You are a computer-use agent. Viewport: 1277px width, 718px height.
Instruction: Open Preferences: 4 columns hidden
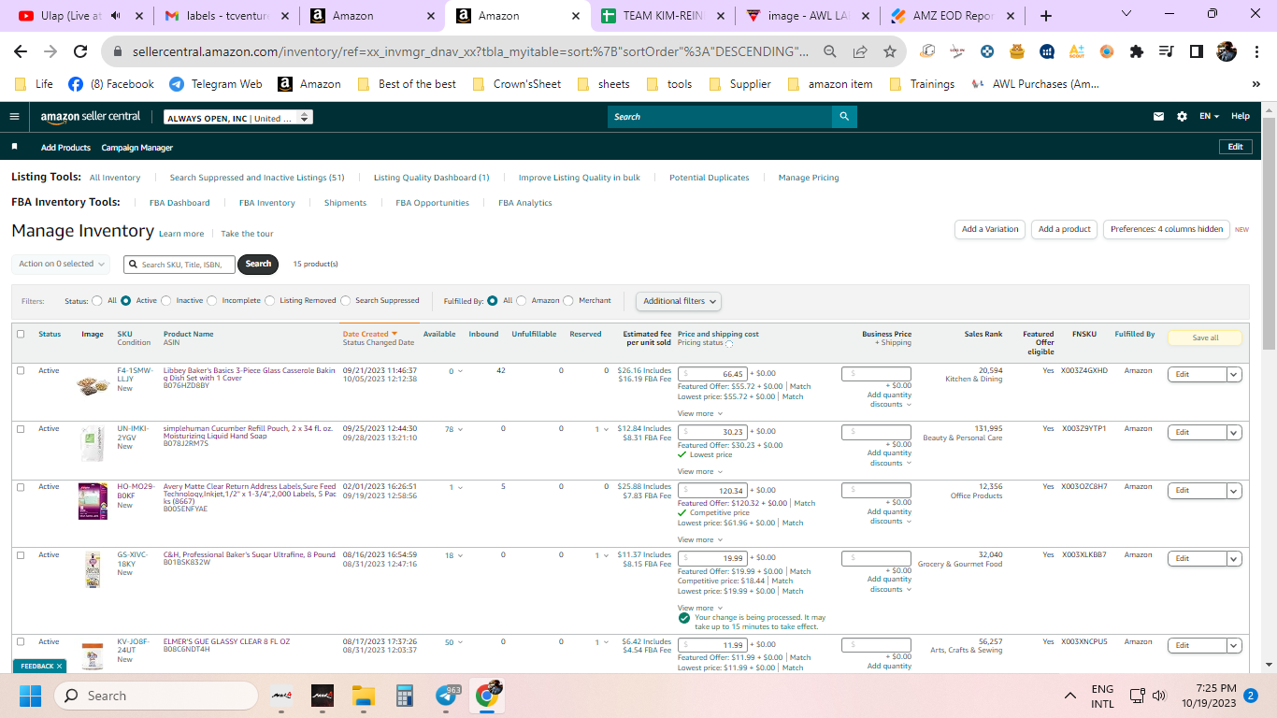click(1167, 229)
